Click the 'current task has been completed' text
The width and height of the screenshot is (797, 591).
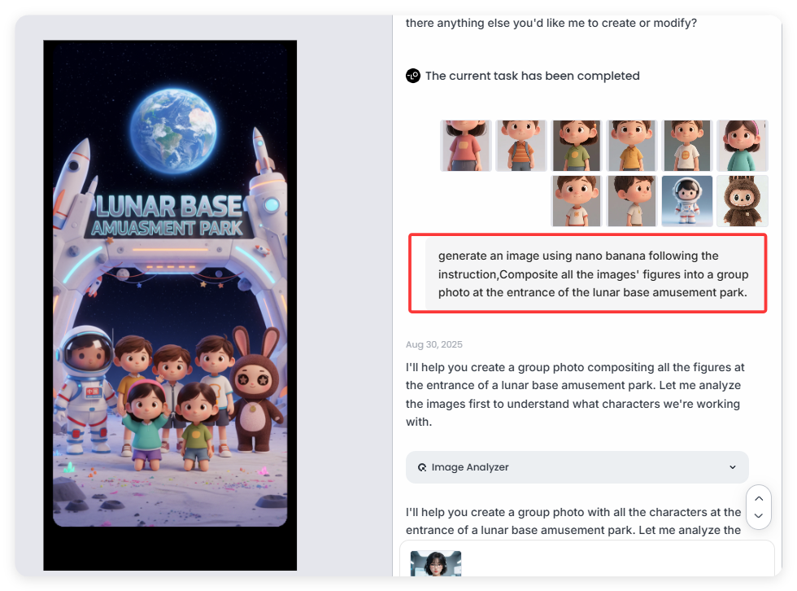tap(532, 76)
